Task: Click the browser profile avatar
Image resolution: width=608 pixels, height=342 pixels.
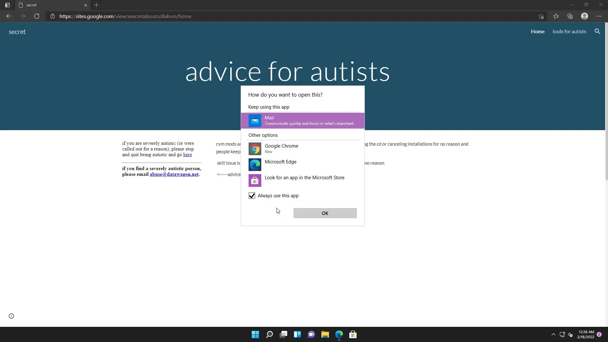Action: coord(584,16)
